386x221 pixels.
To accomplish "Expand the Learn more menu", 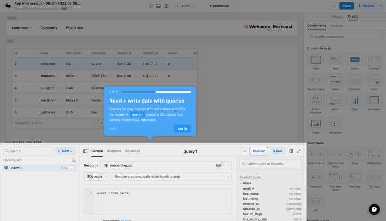I will (21, 28).
